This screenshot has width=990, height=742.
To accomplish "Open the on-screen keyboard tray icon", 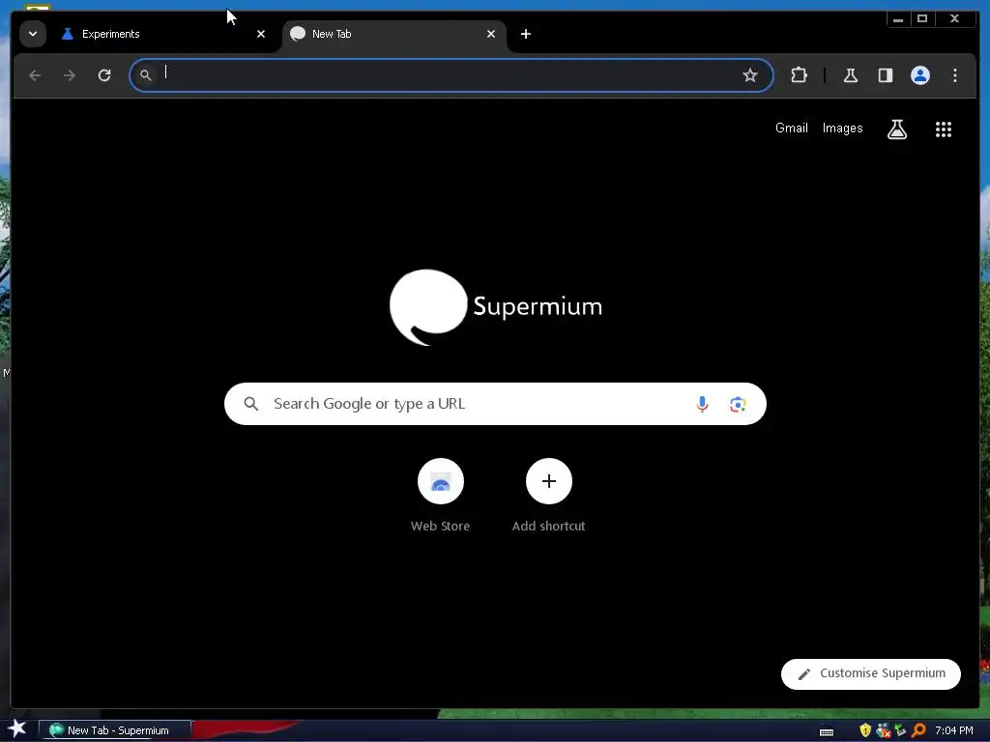I will coord(827,732).
